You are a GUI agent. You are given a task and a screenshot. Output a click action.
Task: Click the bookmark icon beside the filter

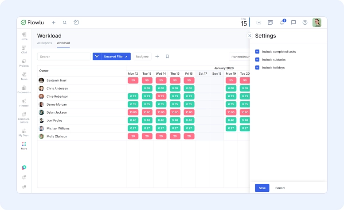(x=167, y=57)
